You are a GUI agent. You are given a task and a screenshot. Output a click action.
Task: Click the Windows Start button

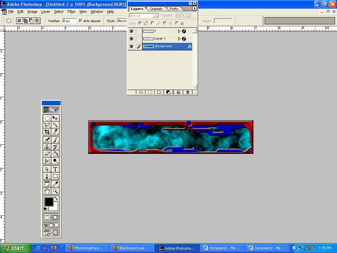click(x=15, y=248)
